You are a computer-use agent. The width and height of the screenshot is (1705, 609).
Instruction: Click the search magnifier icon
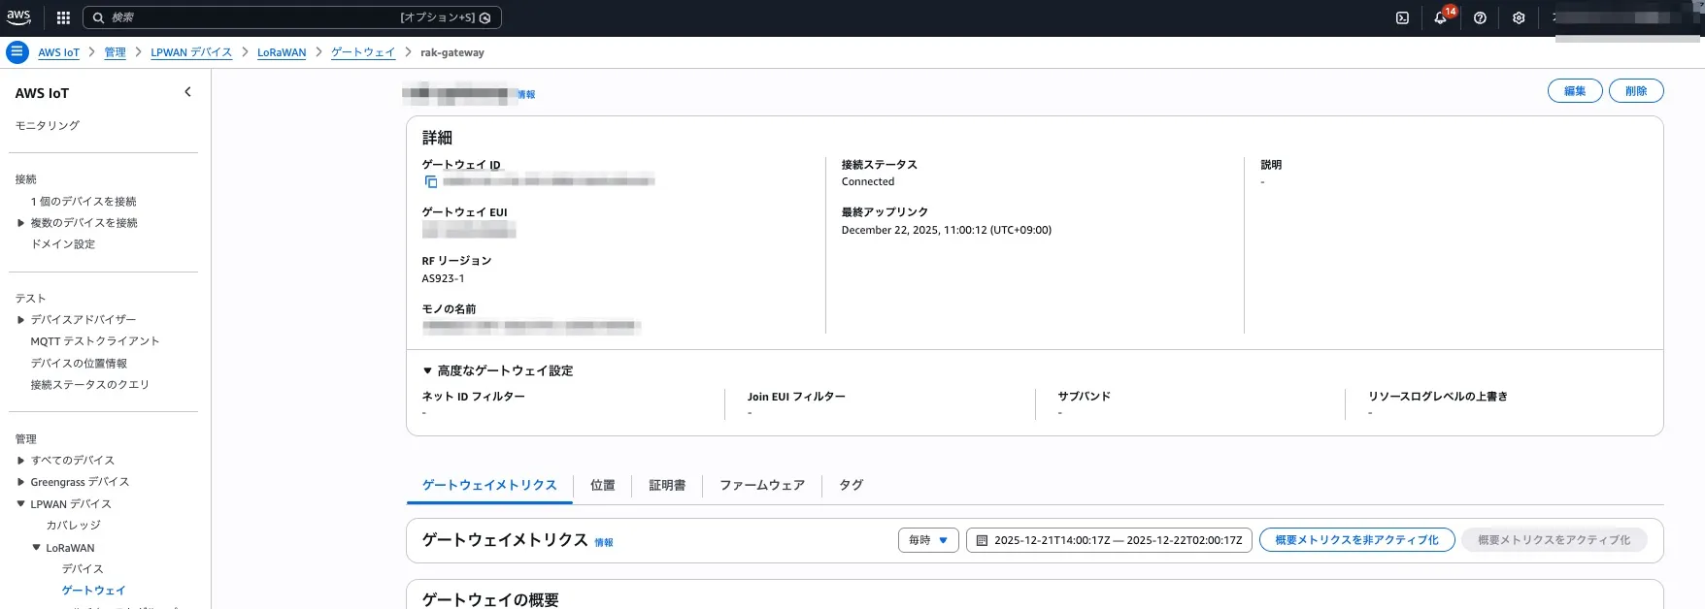point(98,17)
